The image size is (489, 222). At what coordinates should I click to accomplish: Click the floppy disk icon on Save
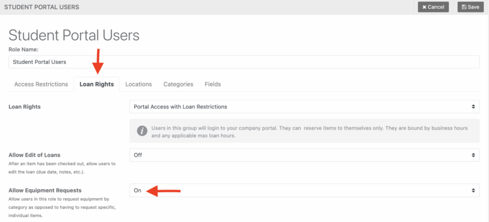click(x=464, y=7)
